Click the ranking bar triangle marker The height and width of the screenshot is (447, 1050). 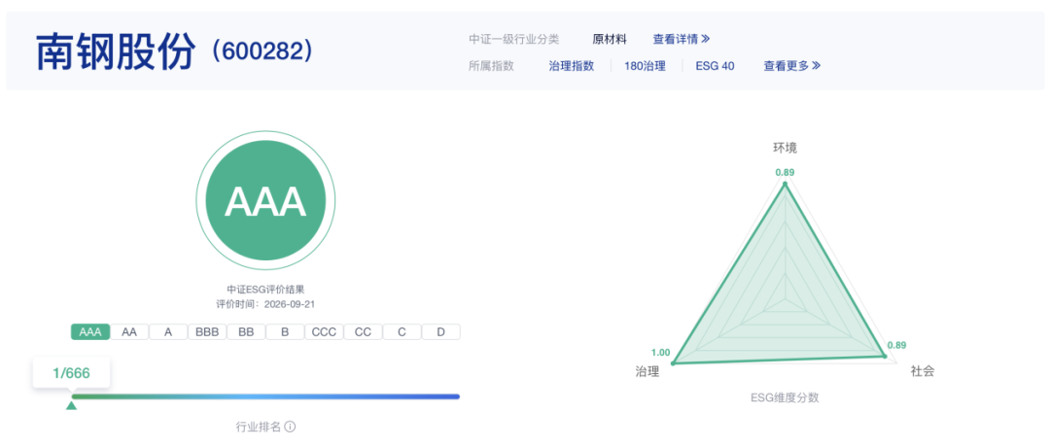tap(71, 405)
